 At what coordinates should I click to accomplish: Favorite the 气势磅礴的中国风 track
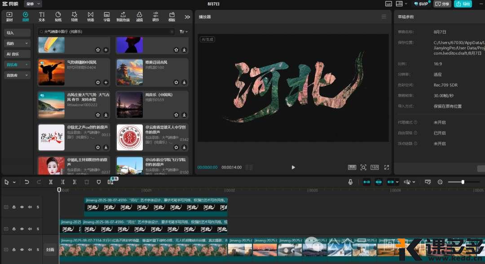click(x=98, y=82)
